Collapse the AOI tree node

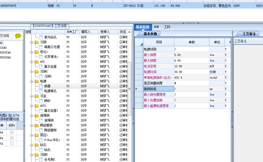(31, 62)
